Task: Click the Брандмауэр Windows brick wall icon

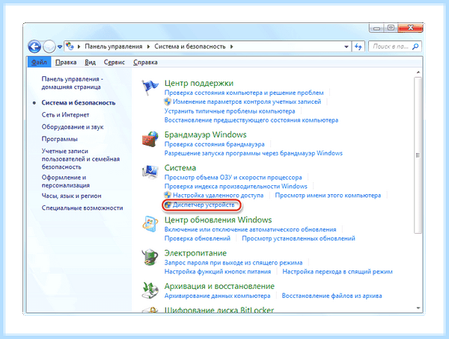Action: click(x=150, y=139)
